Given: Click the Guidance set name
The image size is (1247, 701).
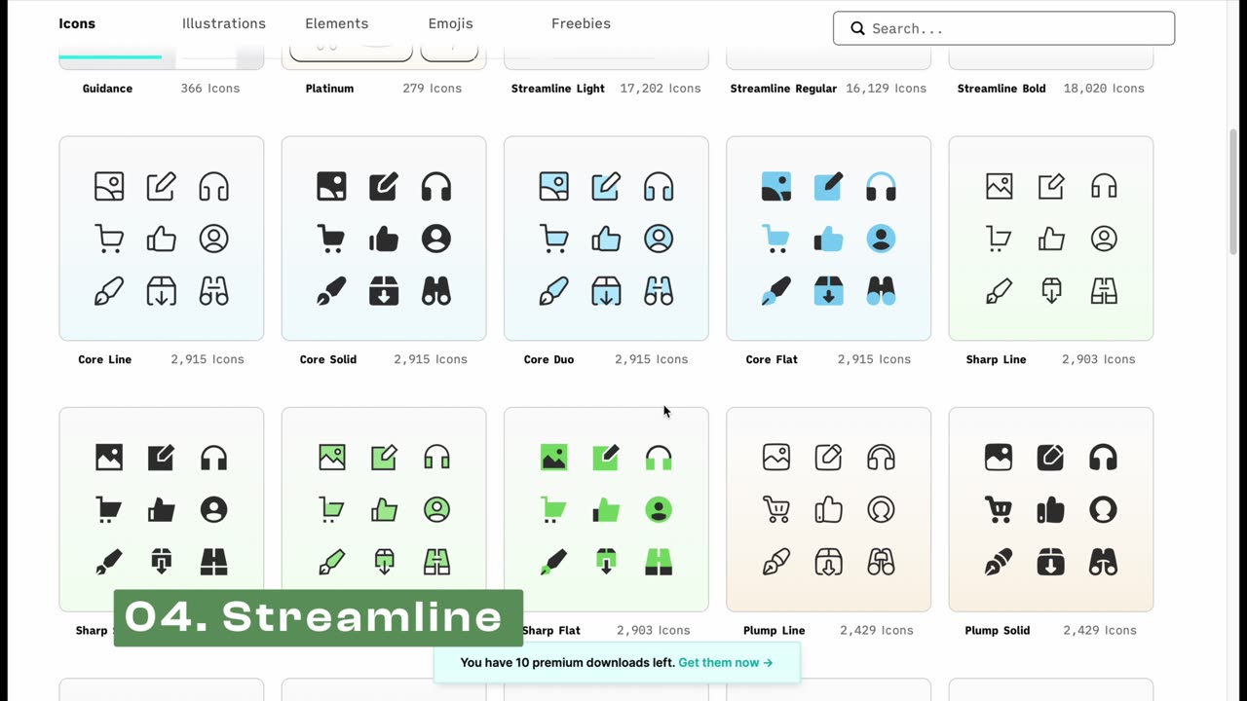Looking at the screenshot, I should (107, 89).
